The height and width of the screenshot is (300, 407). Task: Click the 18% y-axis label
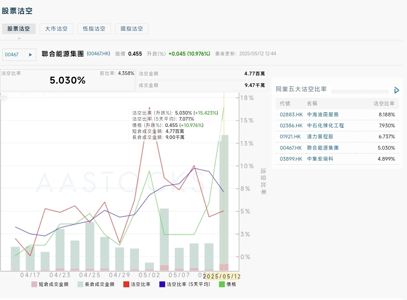tap(247, 98)
